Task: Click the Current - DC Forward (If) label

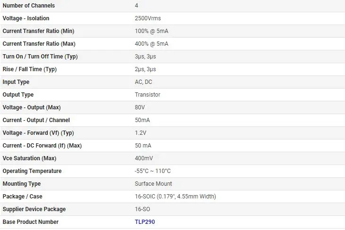Action: (x=42, y=146)
